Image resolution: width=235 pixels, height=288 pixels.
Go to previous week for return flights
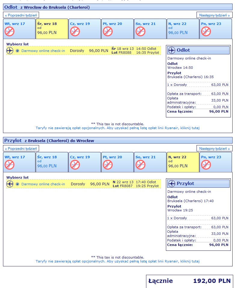[x=21, y=149]
